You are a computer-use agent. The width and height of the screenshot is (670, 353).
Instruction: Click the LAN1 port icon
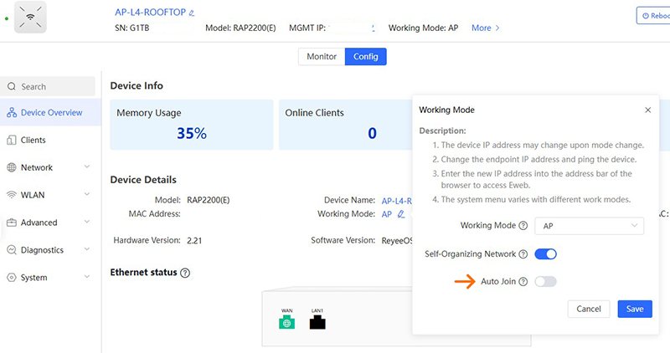[317, 323]
